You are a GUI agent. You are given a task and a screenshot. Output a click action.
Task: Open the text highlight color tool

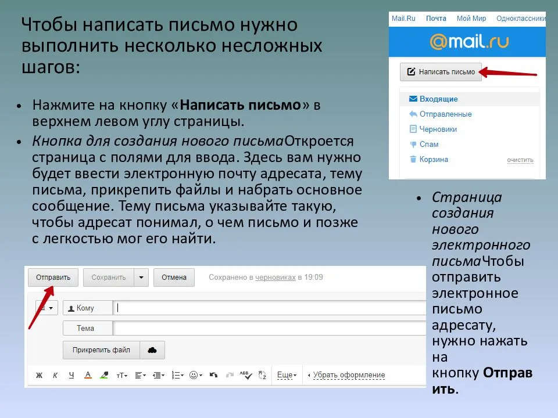[x=104, y=375]
